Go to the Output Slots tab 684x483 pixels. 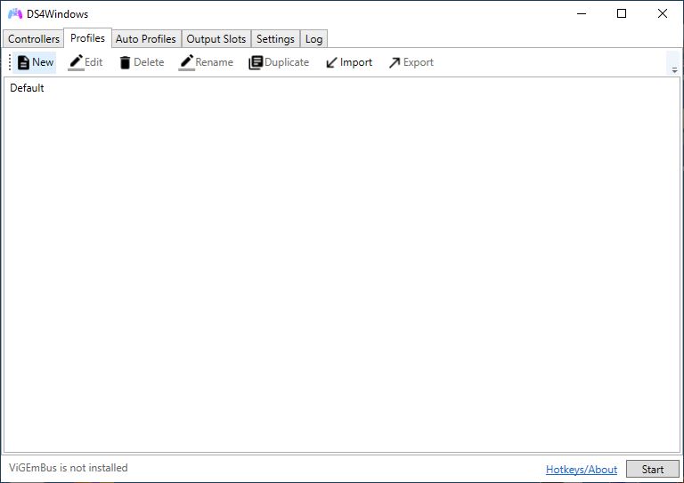coord(216,39)
